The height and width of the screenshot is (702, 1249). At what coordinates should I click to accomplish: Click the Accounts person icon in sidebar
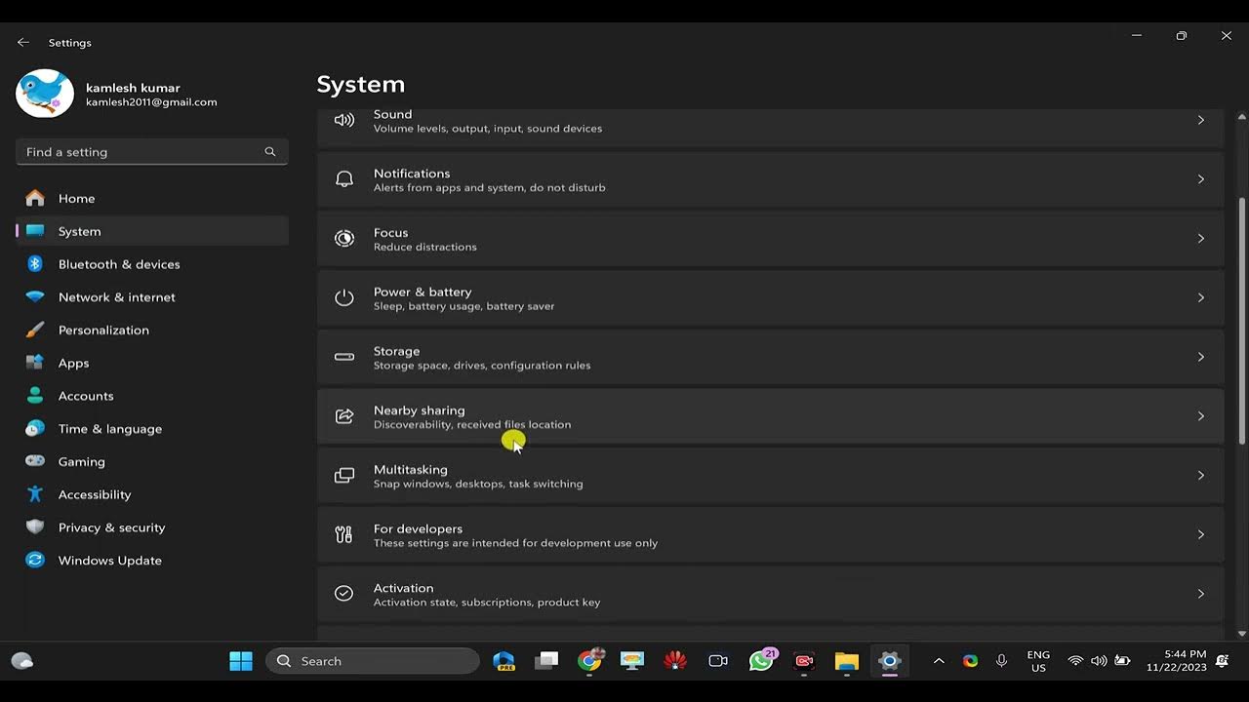pyautogui.click(x=35, y=396)
